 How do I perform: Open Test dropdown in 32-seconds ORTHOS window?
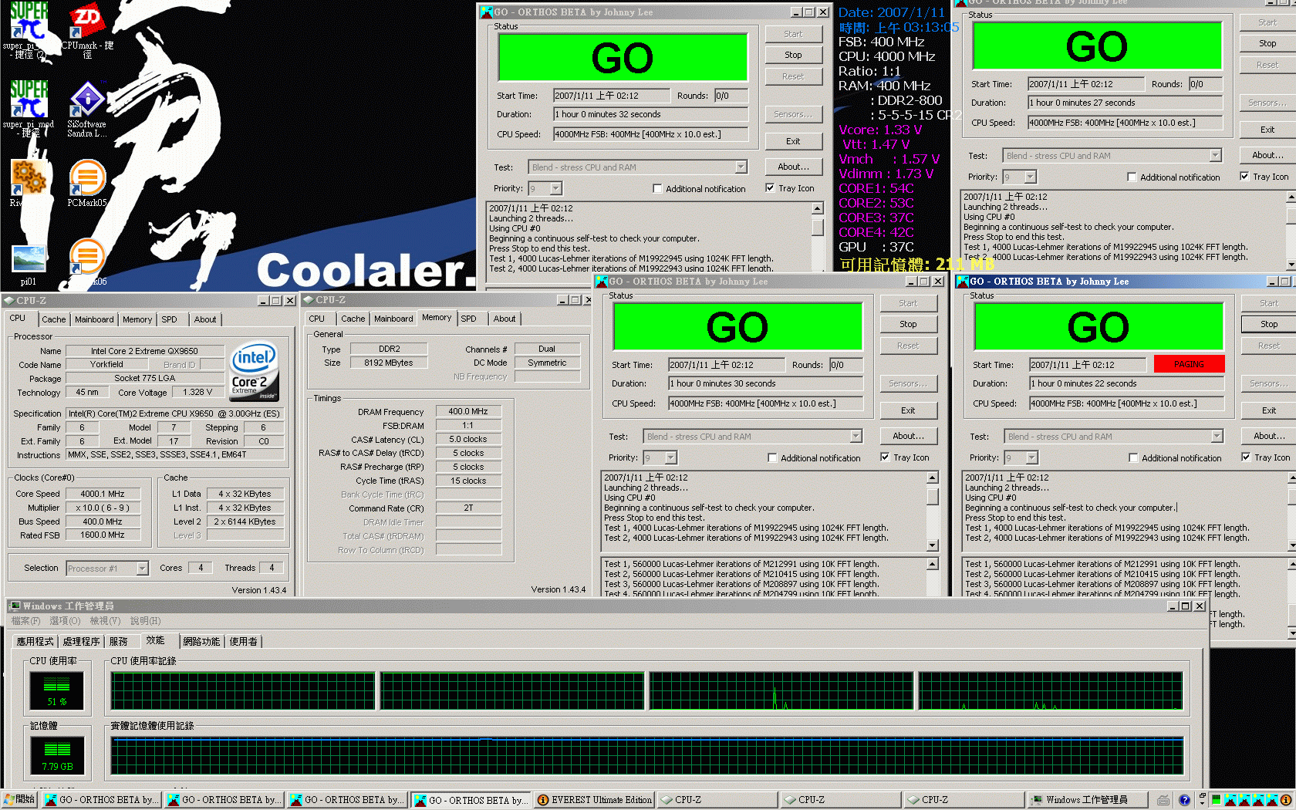coord(741,167)
